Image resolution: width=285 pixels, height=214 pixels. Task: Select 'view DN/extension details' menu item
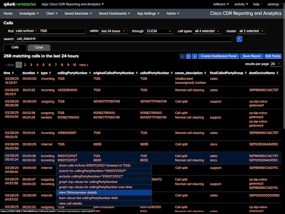pyautogui.click(x=104, y=193)
